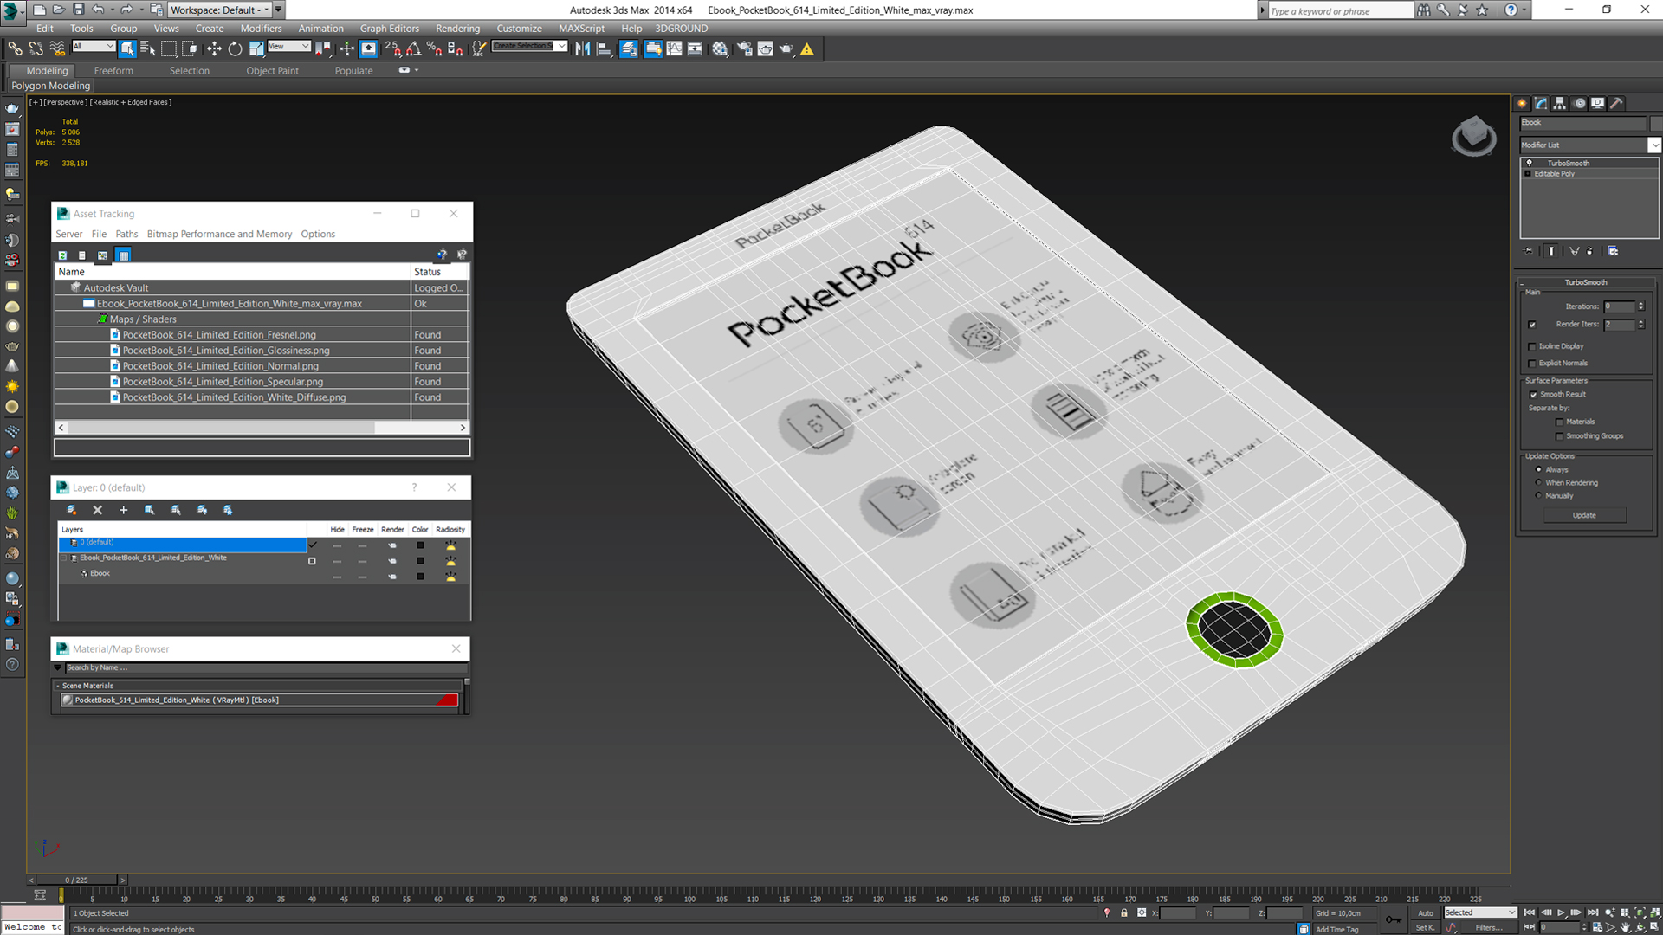Screen dimensions: 1663x935
Task: Open the Material Editor icon
Action: (x=720, y=49)
